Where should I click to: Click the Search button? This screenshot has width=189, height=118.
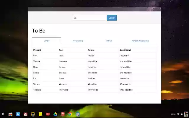point(112,18)
